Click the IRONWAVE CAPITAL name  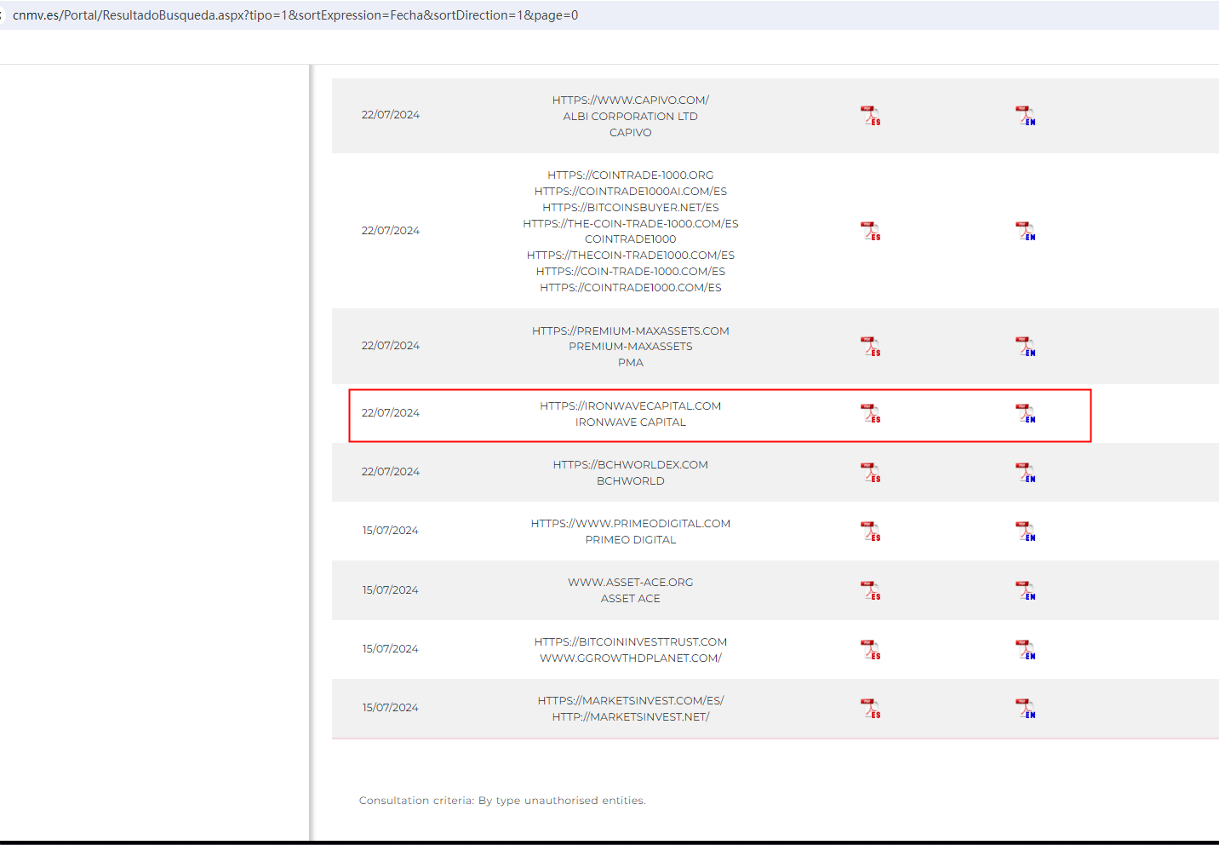click(x=631, y=422)
